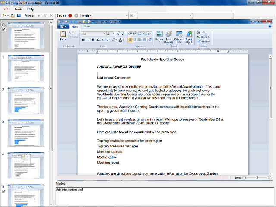Open the Arial font name dropdown
Viewport: 276px width, 207px height.
(x=104, y=34)
